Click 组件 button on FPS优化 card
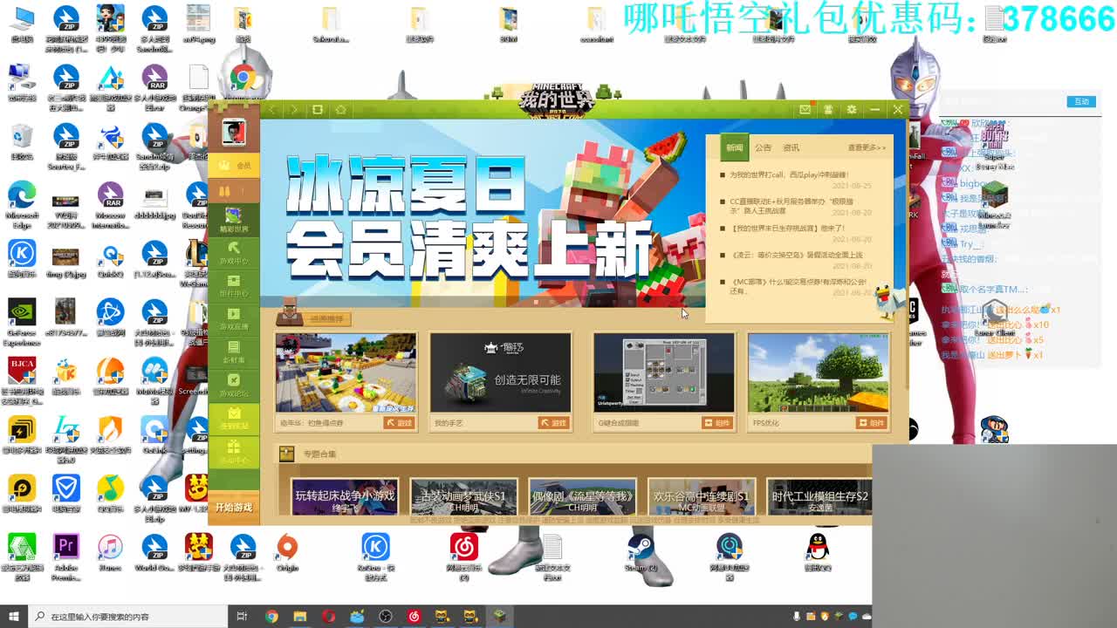Image resolution: width=1117 pixels, height=628 pixels. click(x=872, y=423)
